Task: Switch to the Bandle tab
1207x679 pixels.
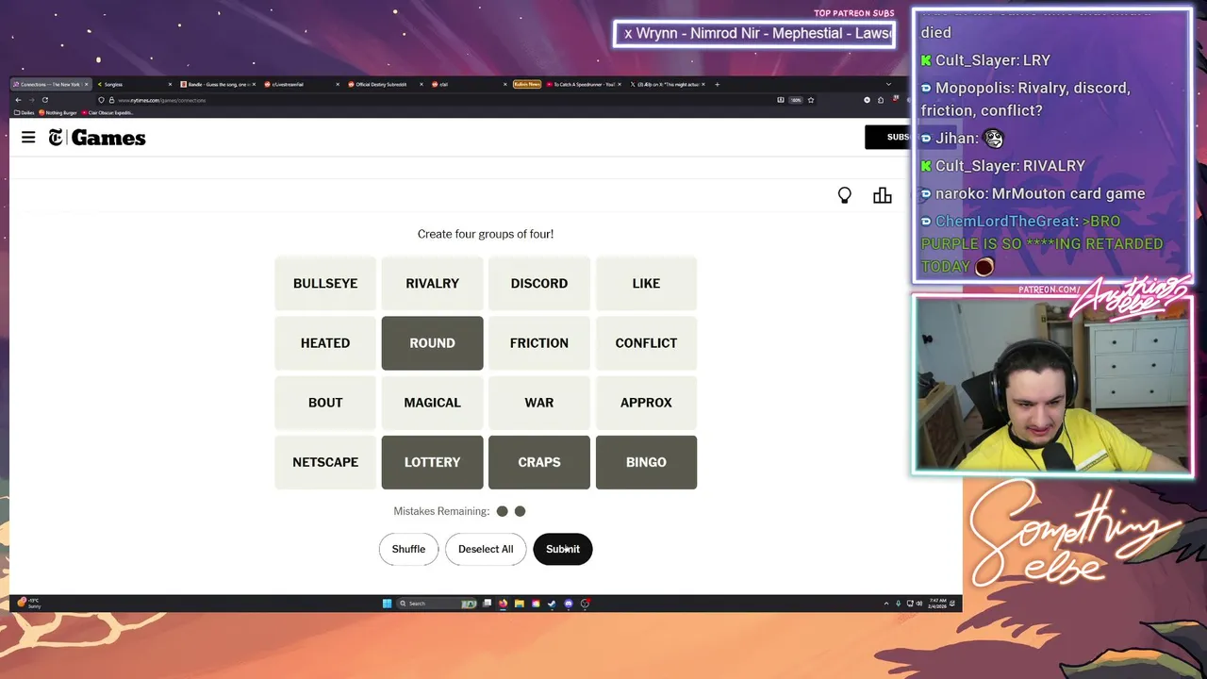Action: coord(217,84)
